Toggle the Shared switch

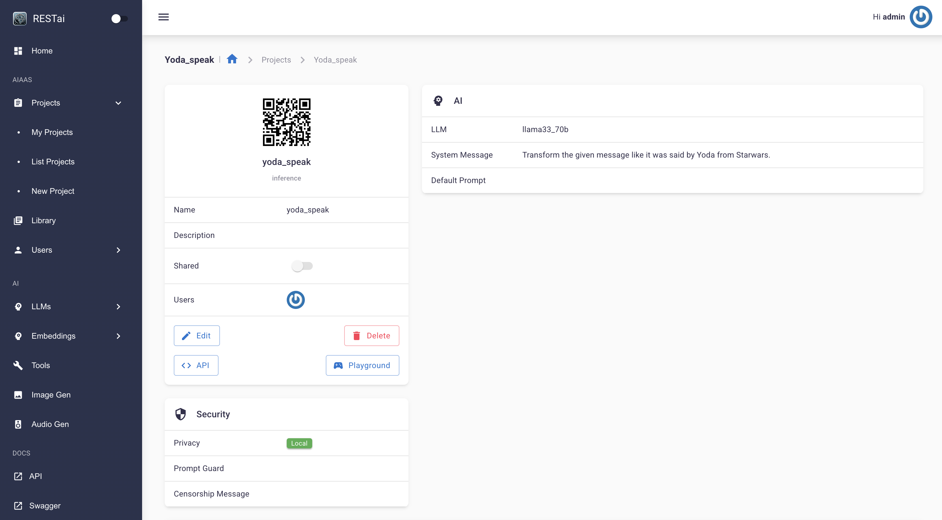coord(302,266)
